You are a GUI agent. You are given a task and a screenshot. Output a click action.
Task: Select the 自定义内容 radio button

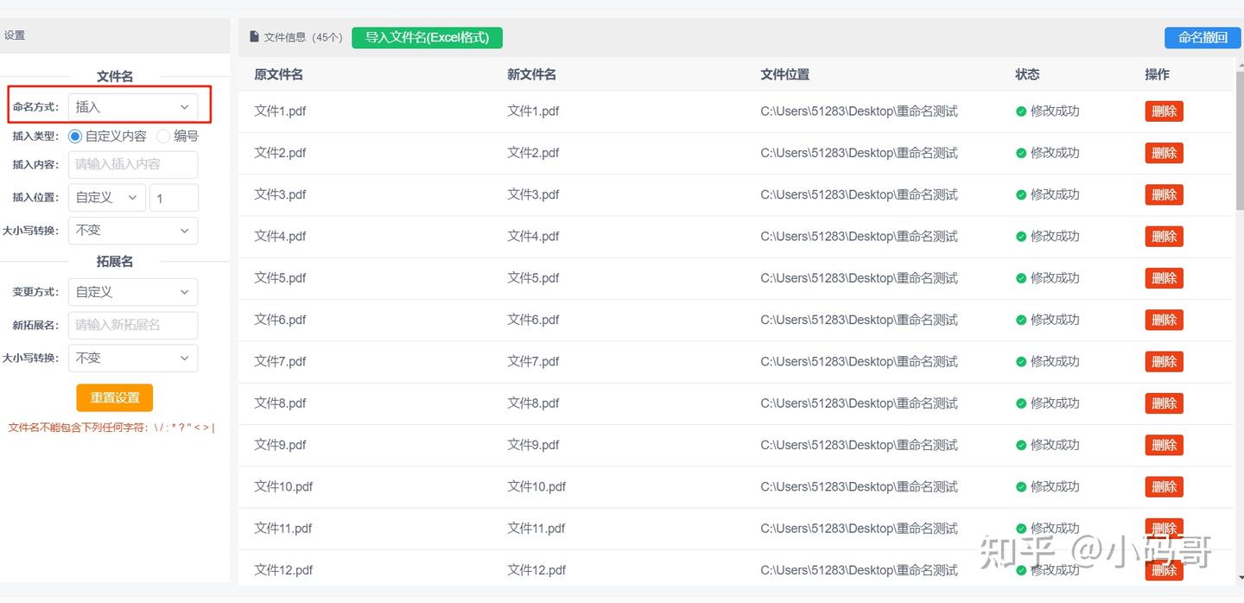coord(75,136)
